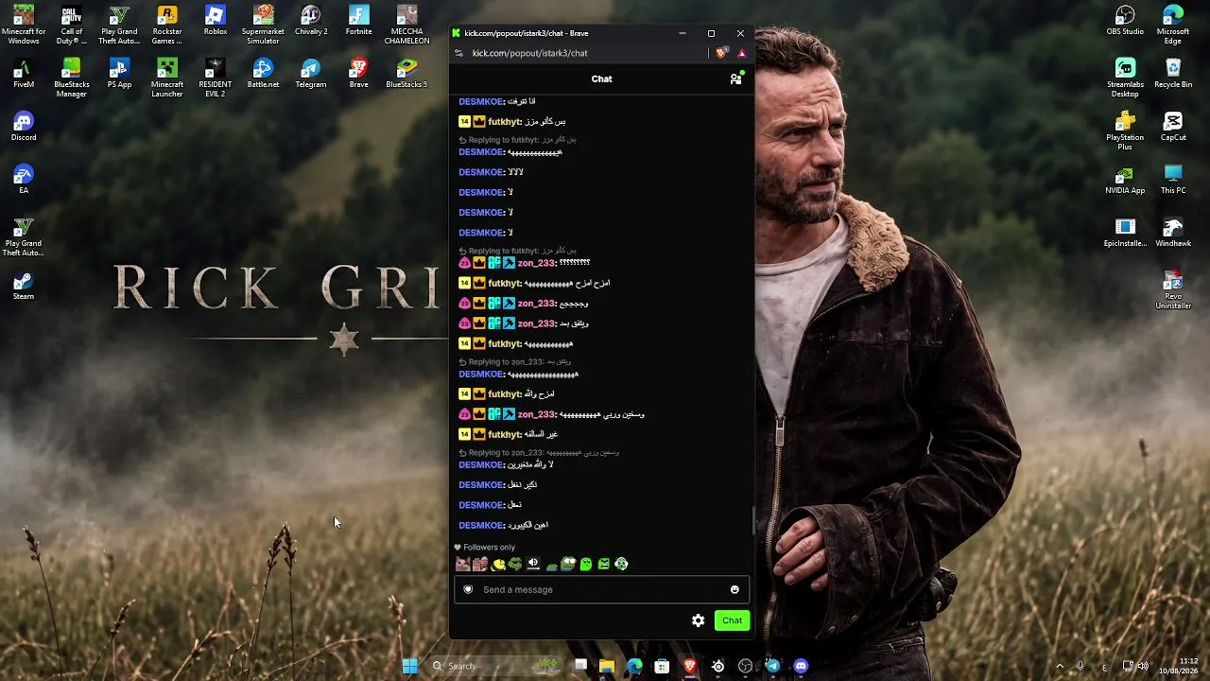
Task: Click the Brave Shields icon in address bar
Action: click(x=721, y=53)
